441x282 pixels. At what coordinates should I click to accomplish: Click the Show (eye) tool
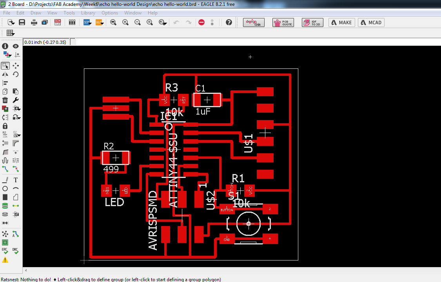pyautogui.click(x=16, y=46)
